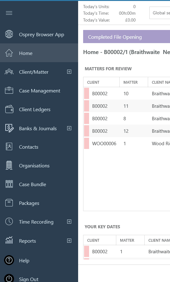This screenshot has width=170, height=282.
Task: Click the Sign Out power icon
Action: (9, 278)
